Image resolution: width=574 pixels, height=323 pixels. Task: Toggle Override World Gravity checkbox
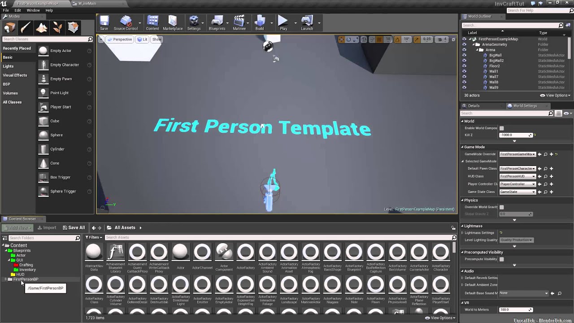click(x=502, y=207)
